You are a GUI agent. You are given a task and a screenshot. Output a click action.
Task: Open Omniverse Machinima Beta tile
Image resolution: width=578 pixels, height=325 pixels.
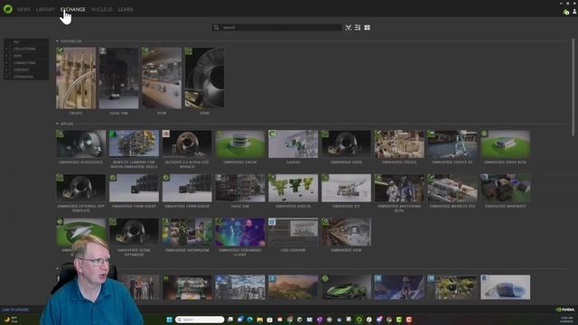399,188
